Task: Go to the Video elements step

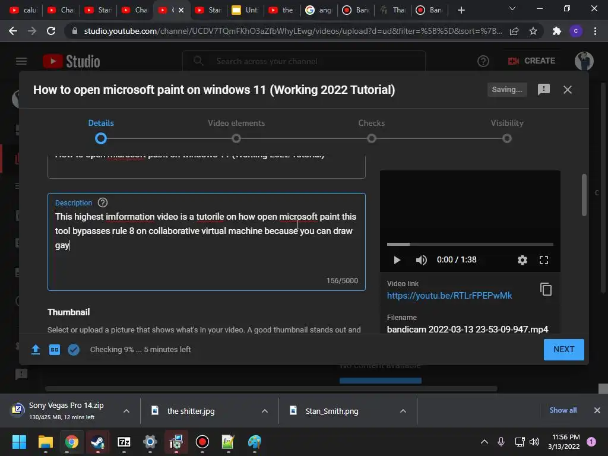Action: 236,131
